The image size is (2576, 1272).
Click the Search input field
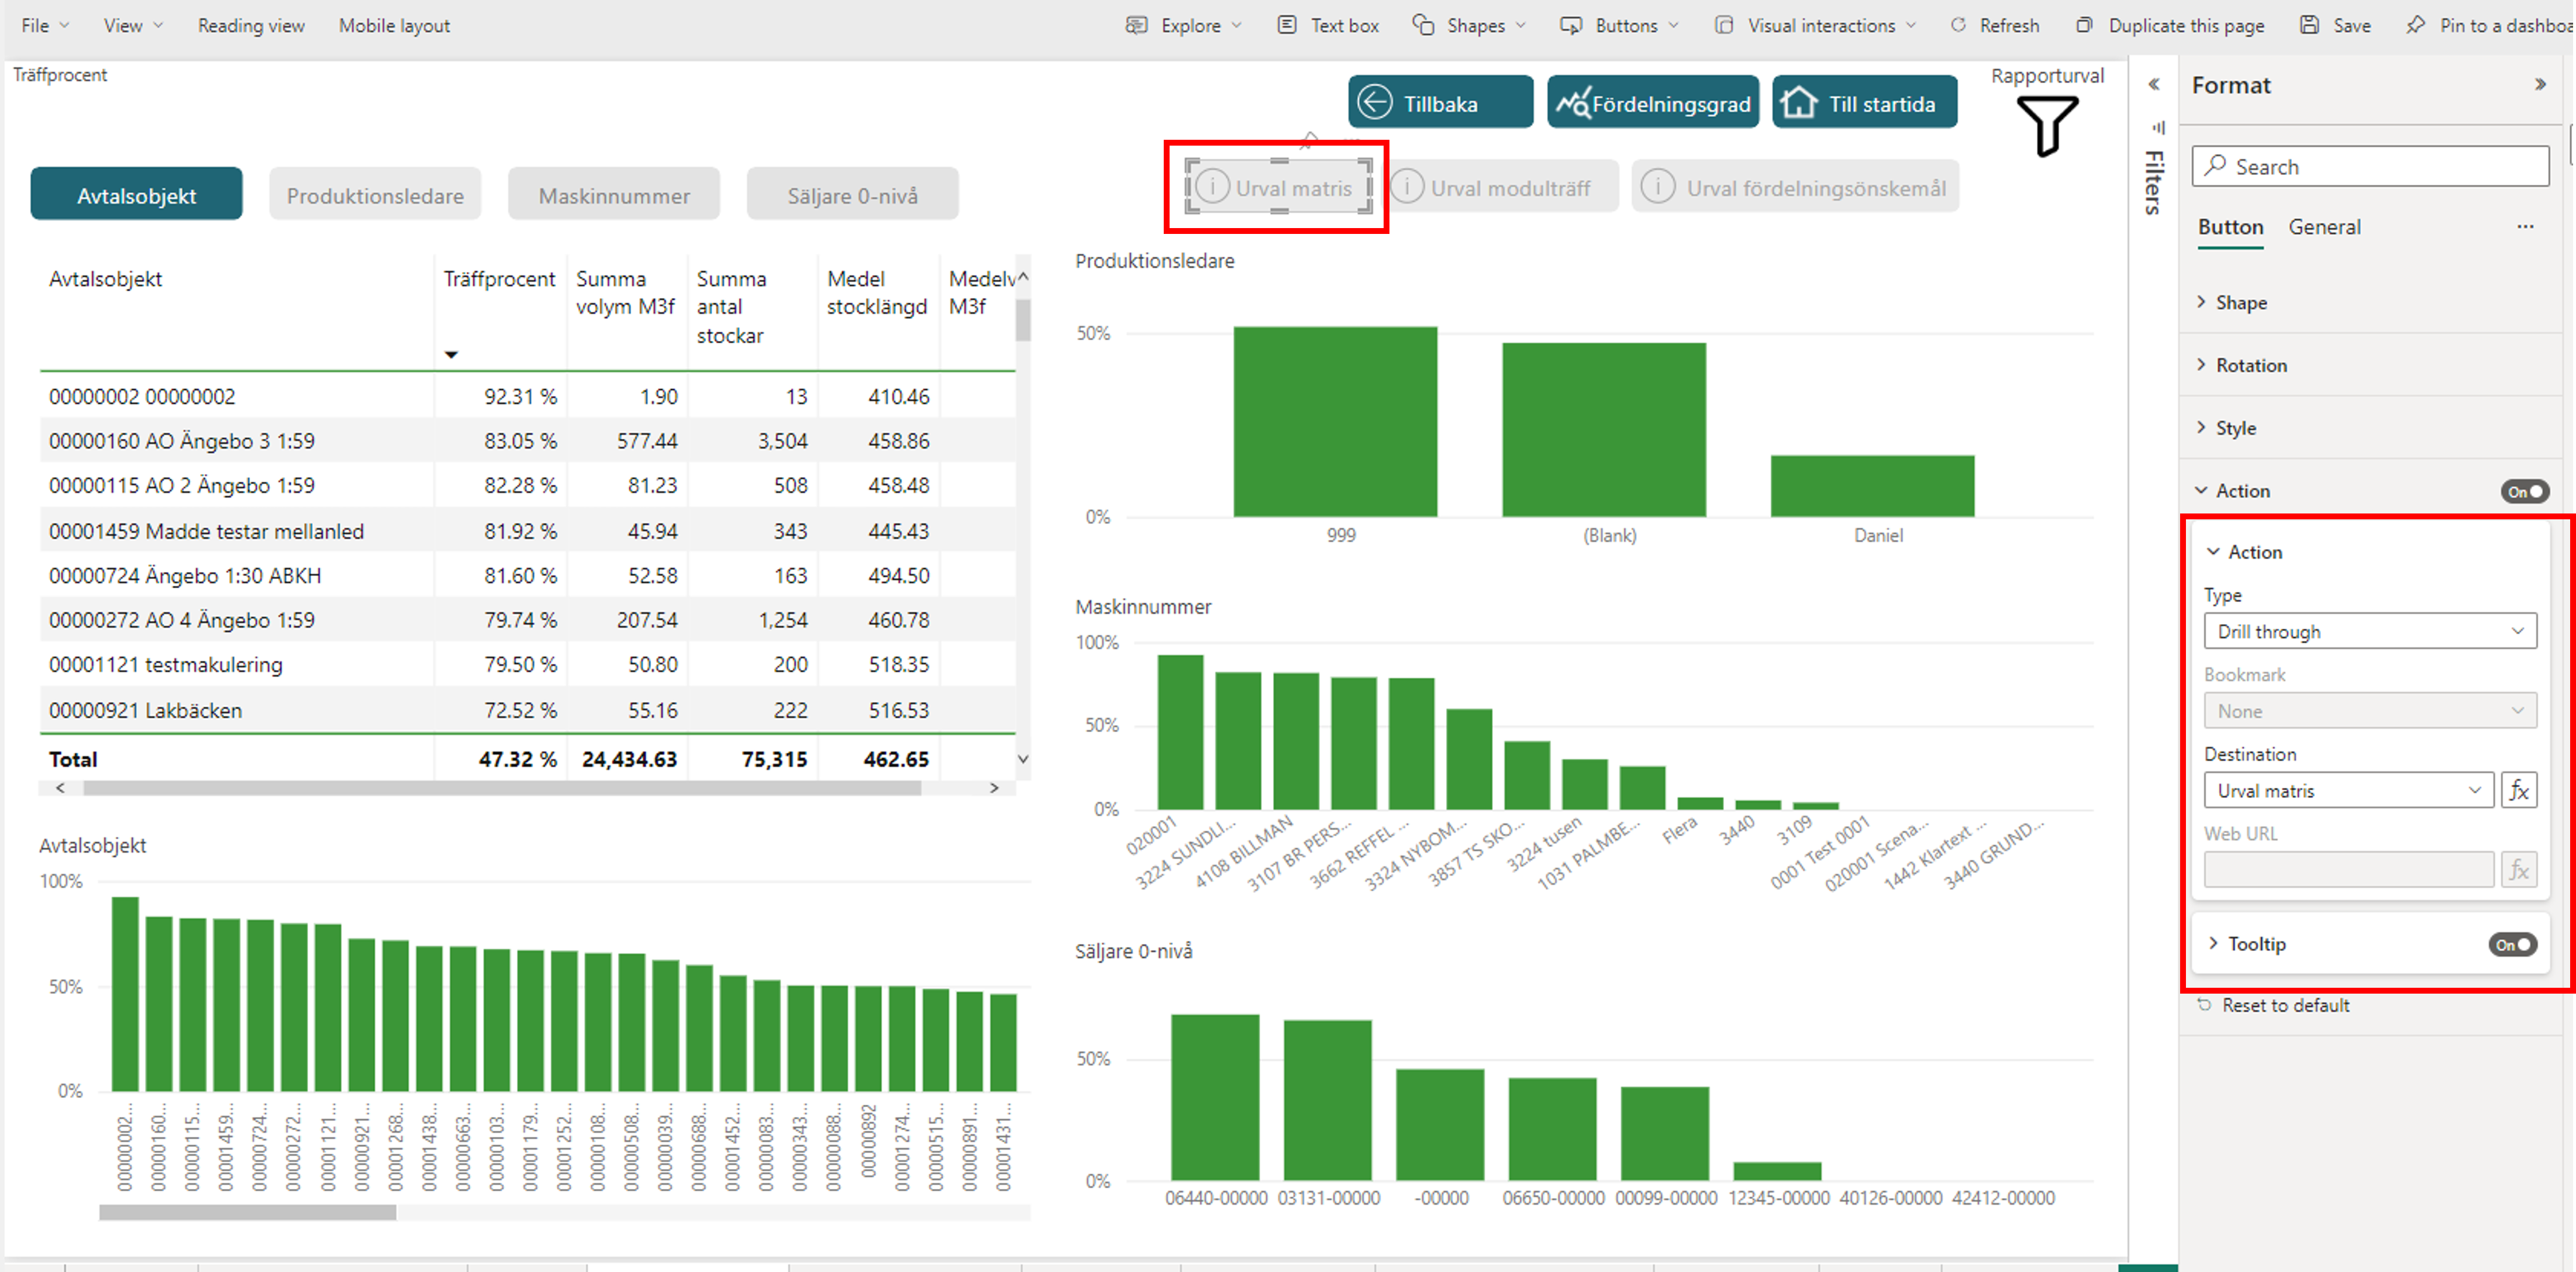coord(2370,166)
